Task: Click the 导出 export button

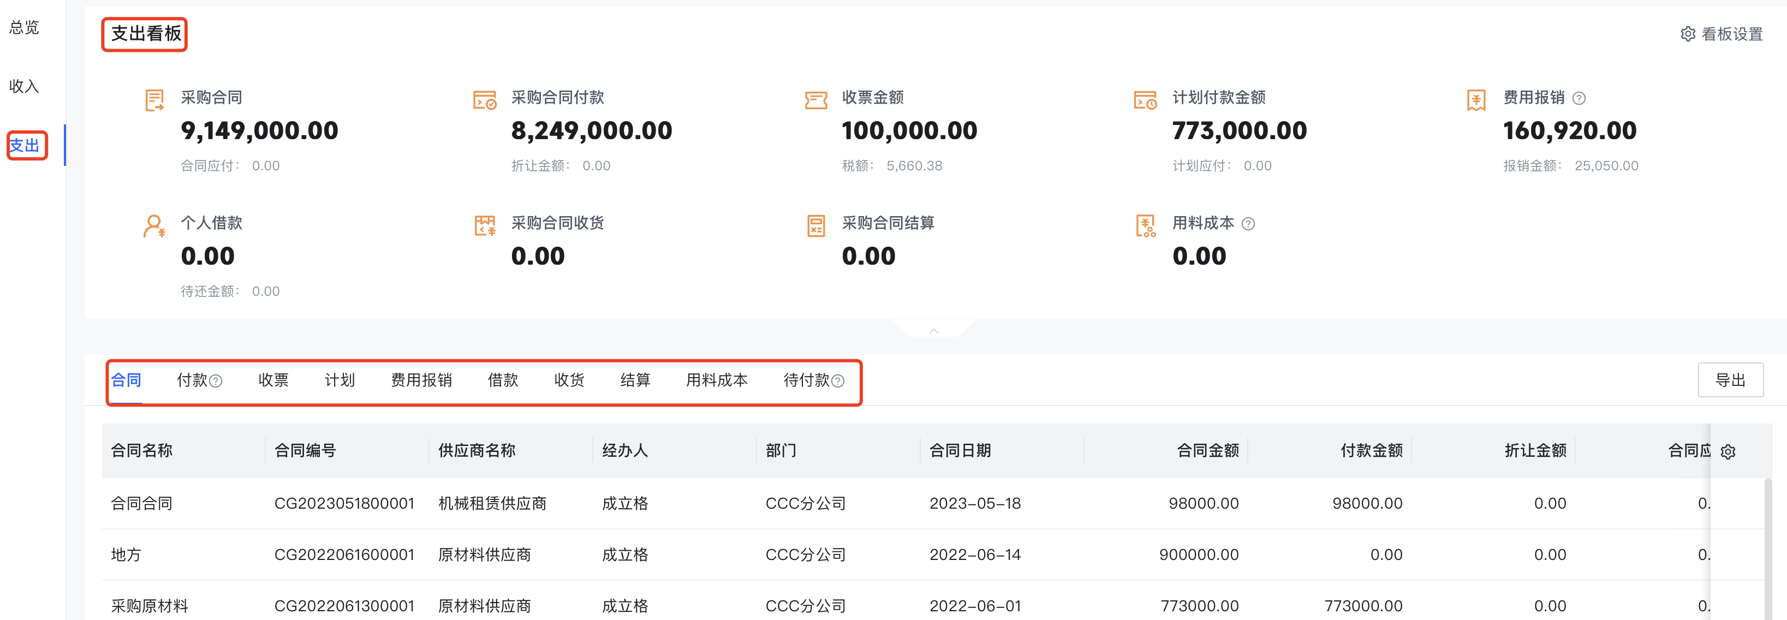Action: point(1730,380)
